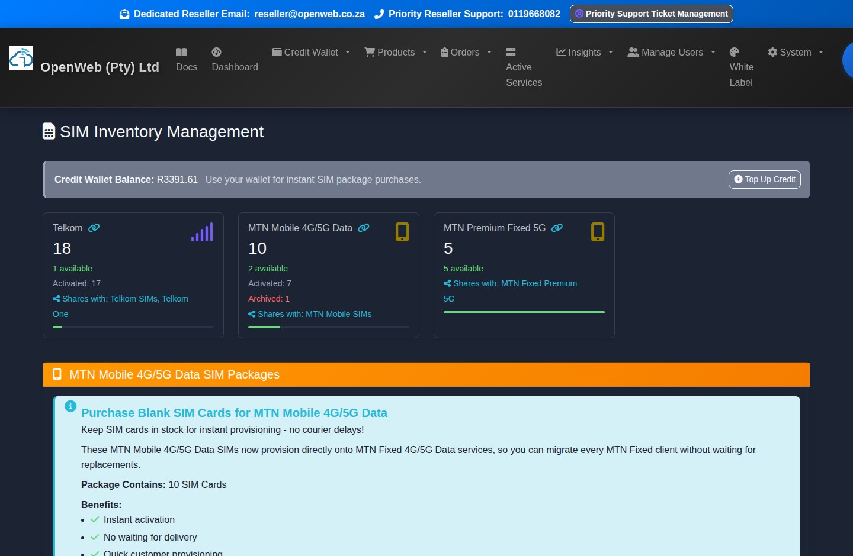Viewport: 853px width, 556px height.
Task: Click 'Package Contains: 10 SIM Cards' text
Action: [153, 484]
